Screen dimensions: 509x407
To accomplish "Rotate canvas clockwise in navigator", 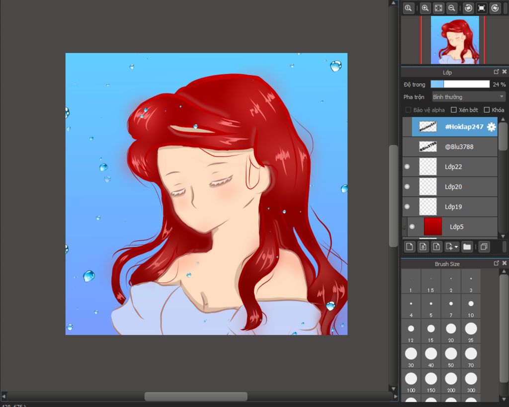I will [495, 8].
